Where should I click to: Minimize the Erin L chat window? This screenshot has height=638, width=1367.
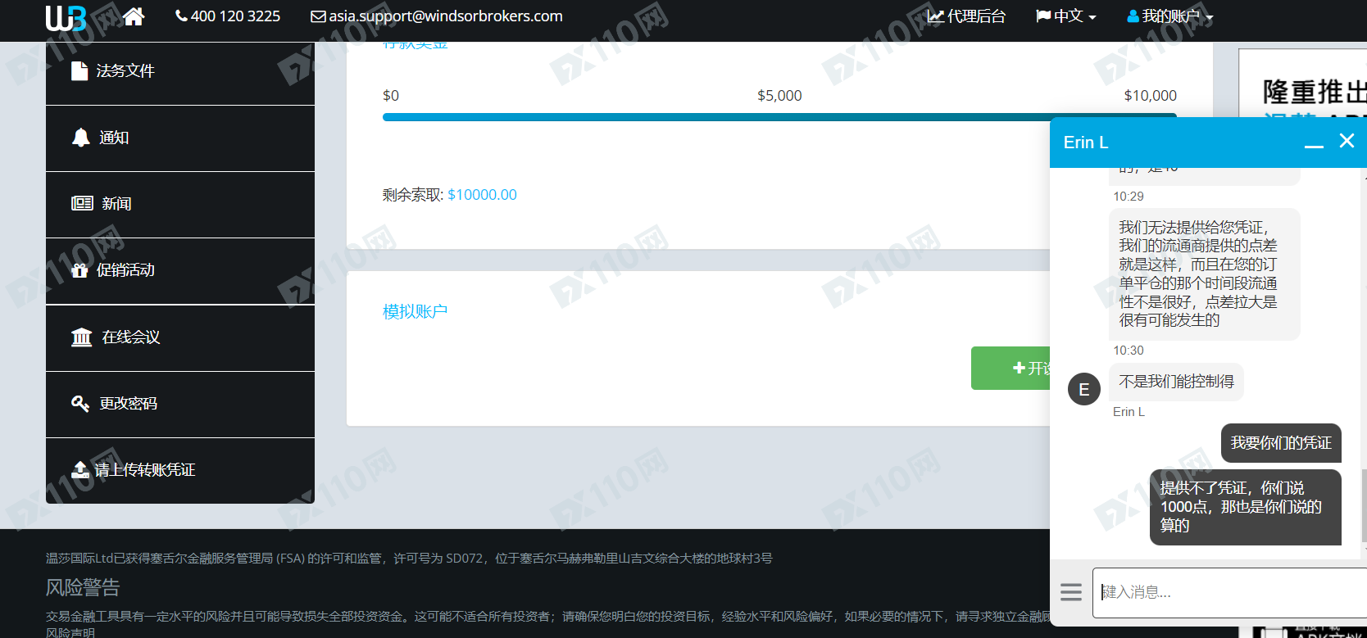click(x=1314, y=143)
